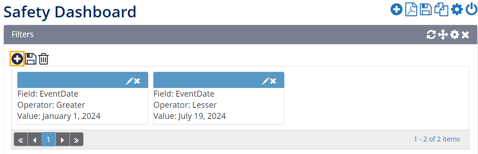Close the Filters panel

pos(466,34)
